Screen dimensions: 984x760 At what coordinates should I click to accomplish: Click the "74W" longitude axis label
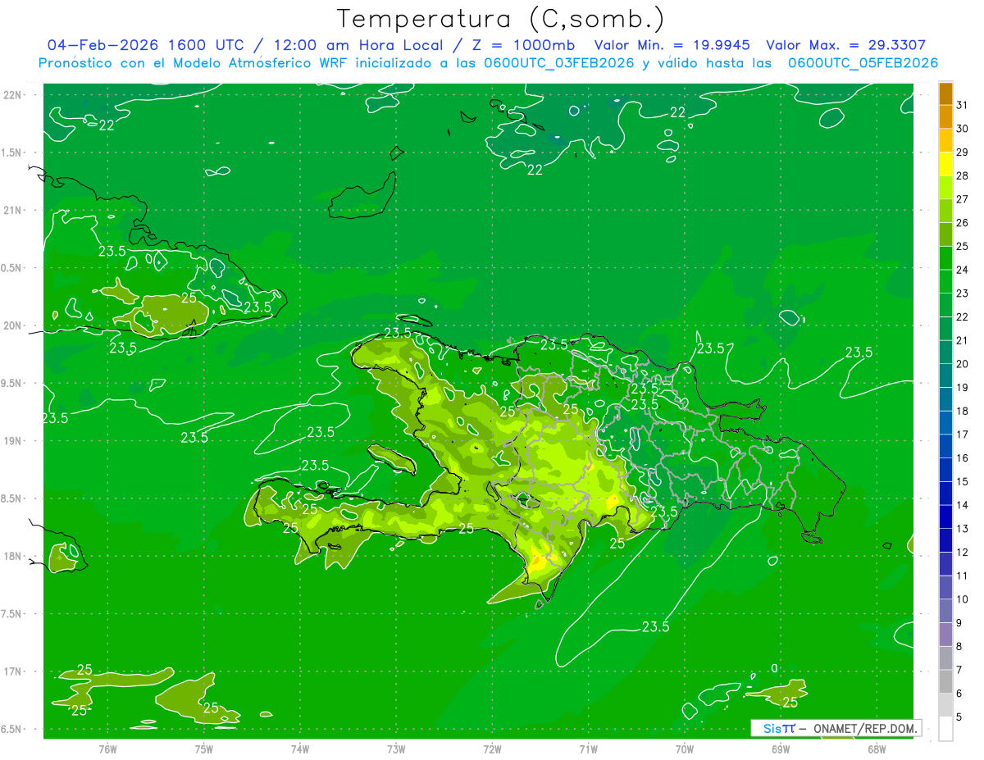(x=299, y=749)
